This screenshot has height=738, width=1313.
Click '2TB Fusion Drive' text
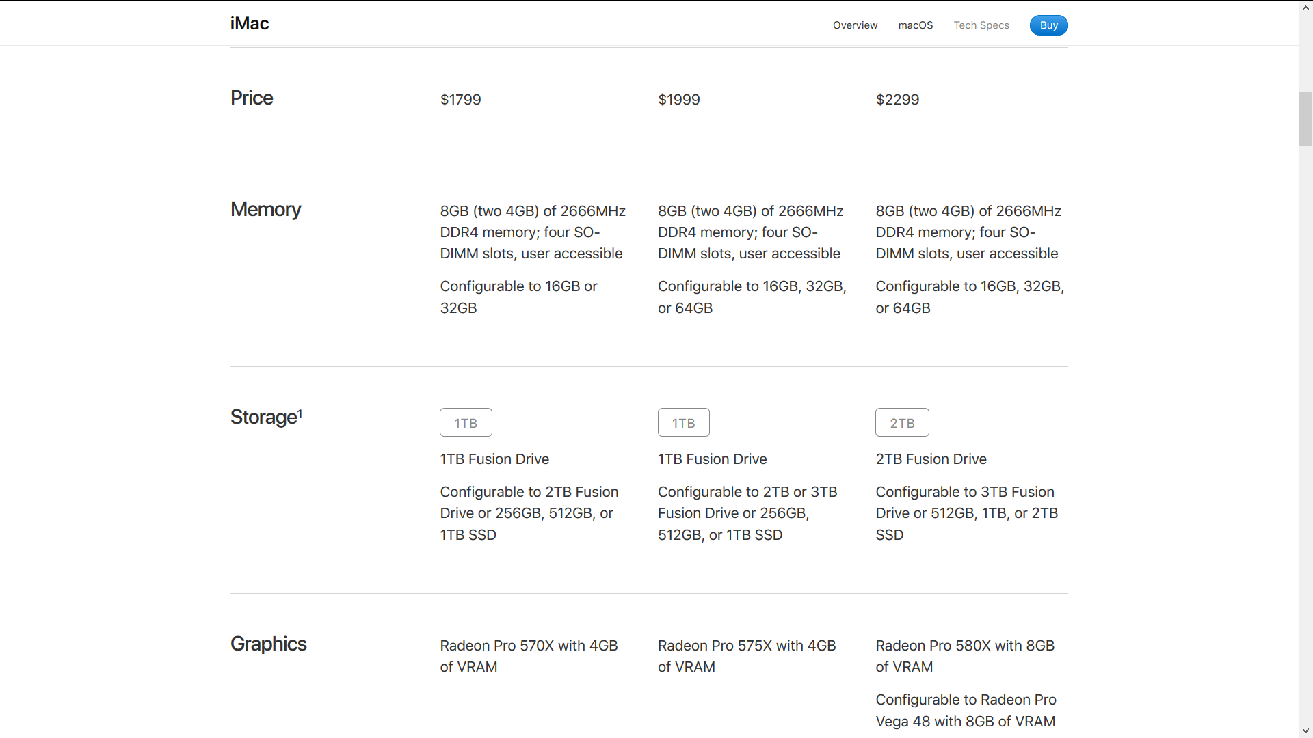pyautogui.click(x=931, y=459)
